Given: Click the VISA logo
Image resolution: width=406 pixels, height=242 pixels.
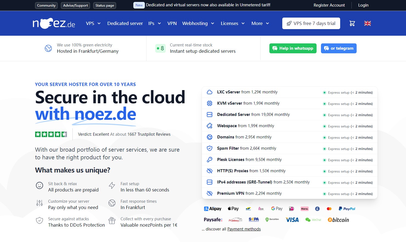Looking at the screenshot, I should [292, 220].
